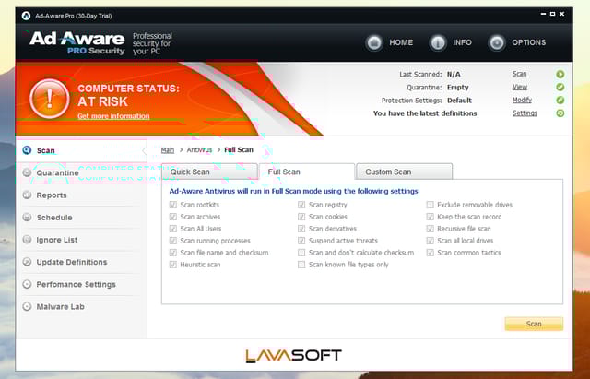The width and height of the screenshot is (590, 379).
Task: Click the Antivirus breadcrumb text
Action: (199, 149)
